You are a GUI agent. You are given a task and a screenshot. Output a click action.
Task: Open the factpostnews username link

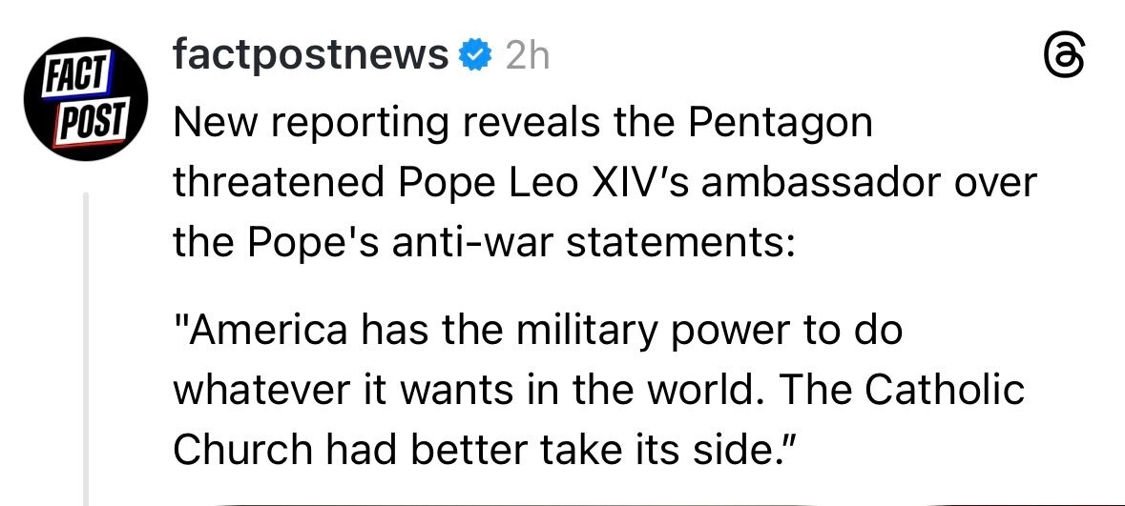click(x=309, y=57)
